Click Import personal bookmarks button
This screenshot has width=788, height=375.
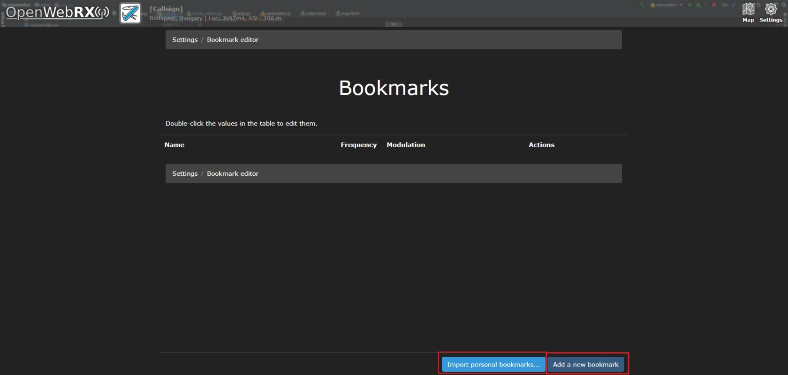point(493,364)
